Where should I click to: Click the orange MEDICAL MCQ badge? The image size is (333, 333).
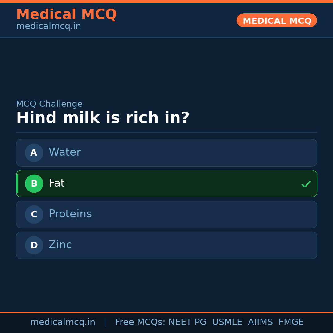(x=277, y=20)
